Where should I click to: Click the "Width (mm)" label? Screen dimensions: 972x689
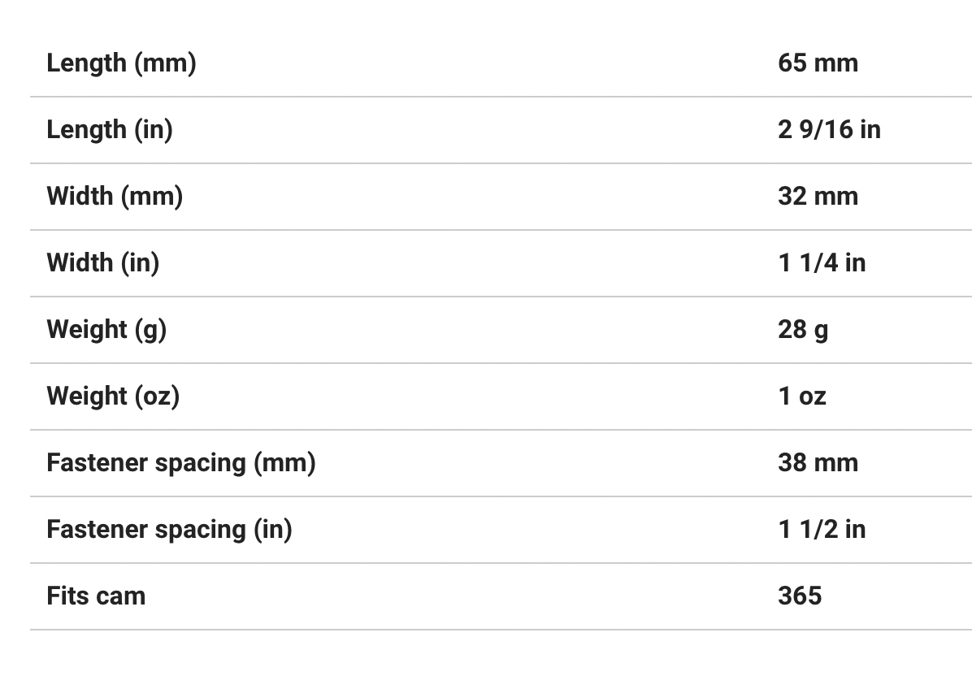coord(115,196)
